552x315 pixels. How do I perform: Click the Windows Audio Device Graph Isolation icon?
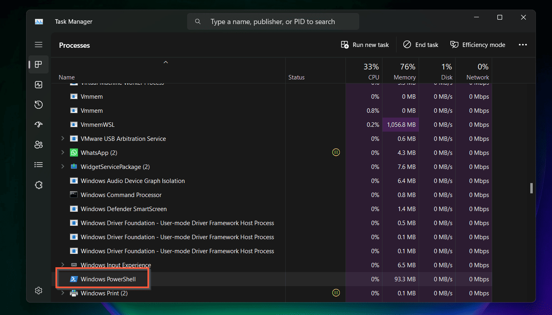click(74, 181)
